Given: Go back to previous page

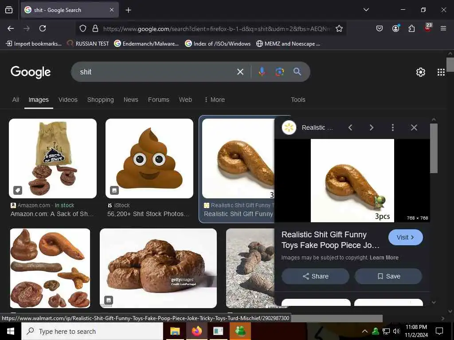Looking at the screenshot, I should 11,28.
